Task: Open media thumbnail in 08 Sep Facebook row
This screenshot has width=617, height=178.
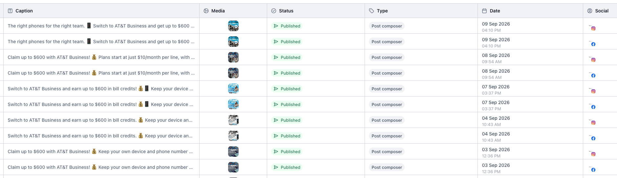Action: click(x=233, y=73)
